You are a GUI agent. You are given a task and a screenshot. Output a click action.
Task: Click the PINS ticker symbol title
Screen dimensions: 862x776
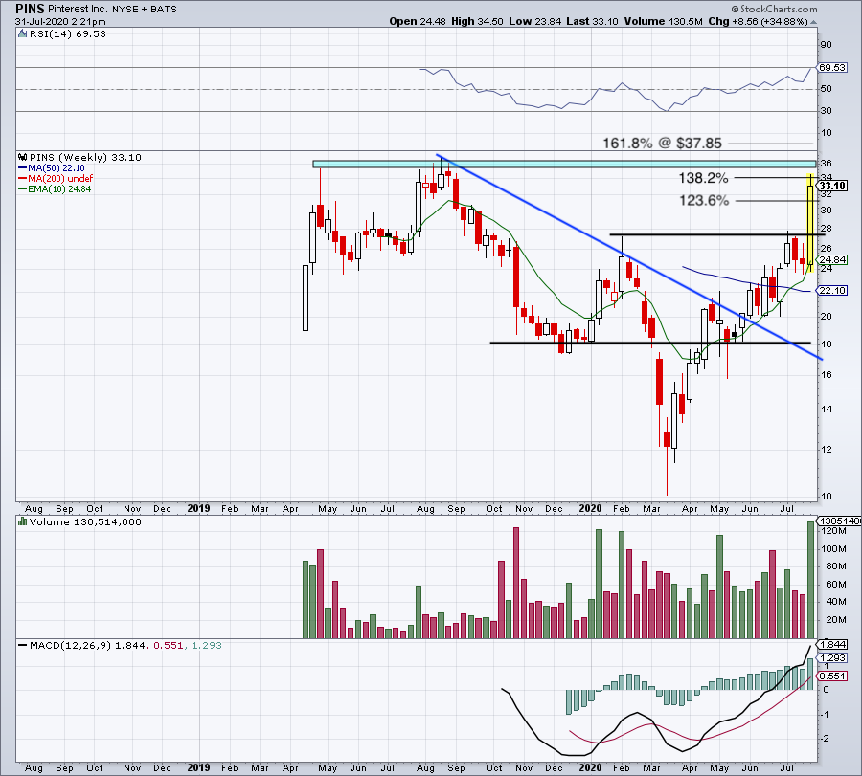[30, 9]
